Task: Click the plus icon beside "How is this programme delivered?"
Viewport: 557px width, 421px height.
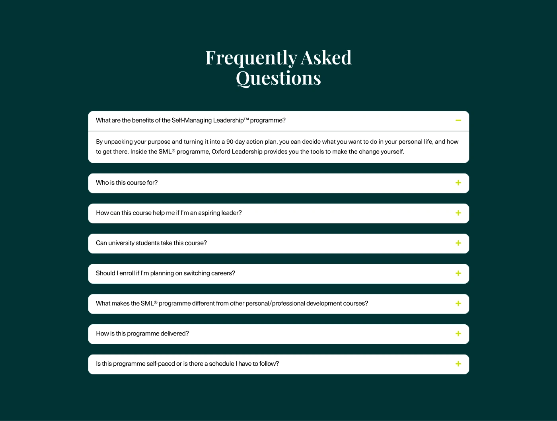Action: point(458,334)
